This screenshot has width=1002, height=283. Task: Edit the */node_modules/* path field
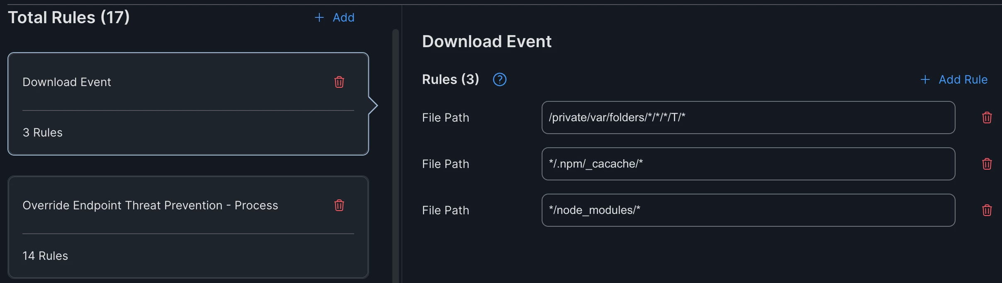point(749,210)
